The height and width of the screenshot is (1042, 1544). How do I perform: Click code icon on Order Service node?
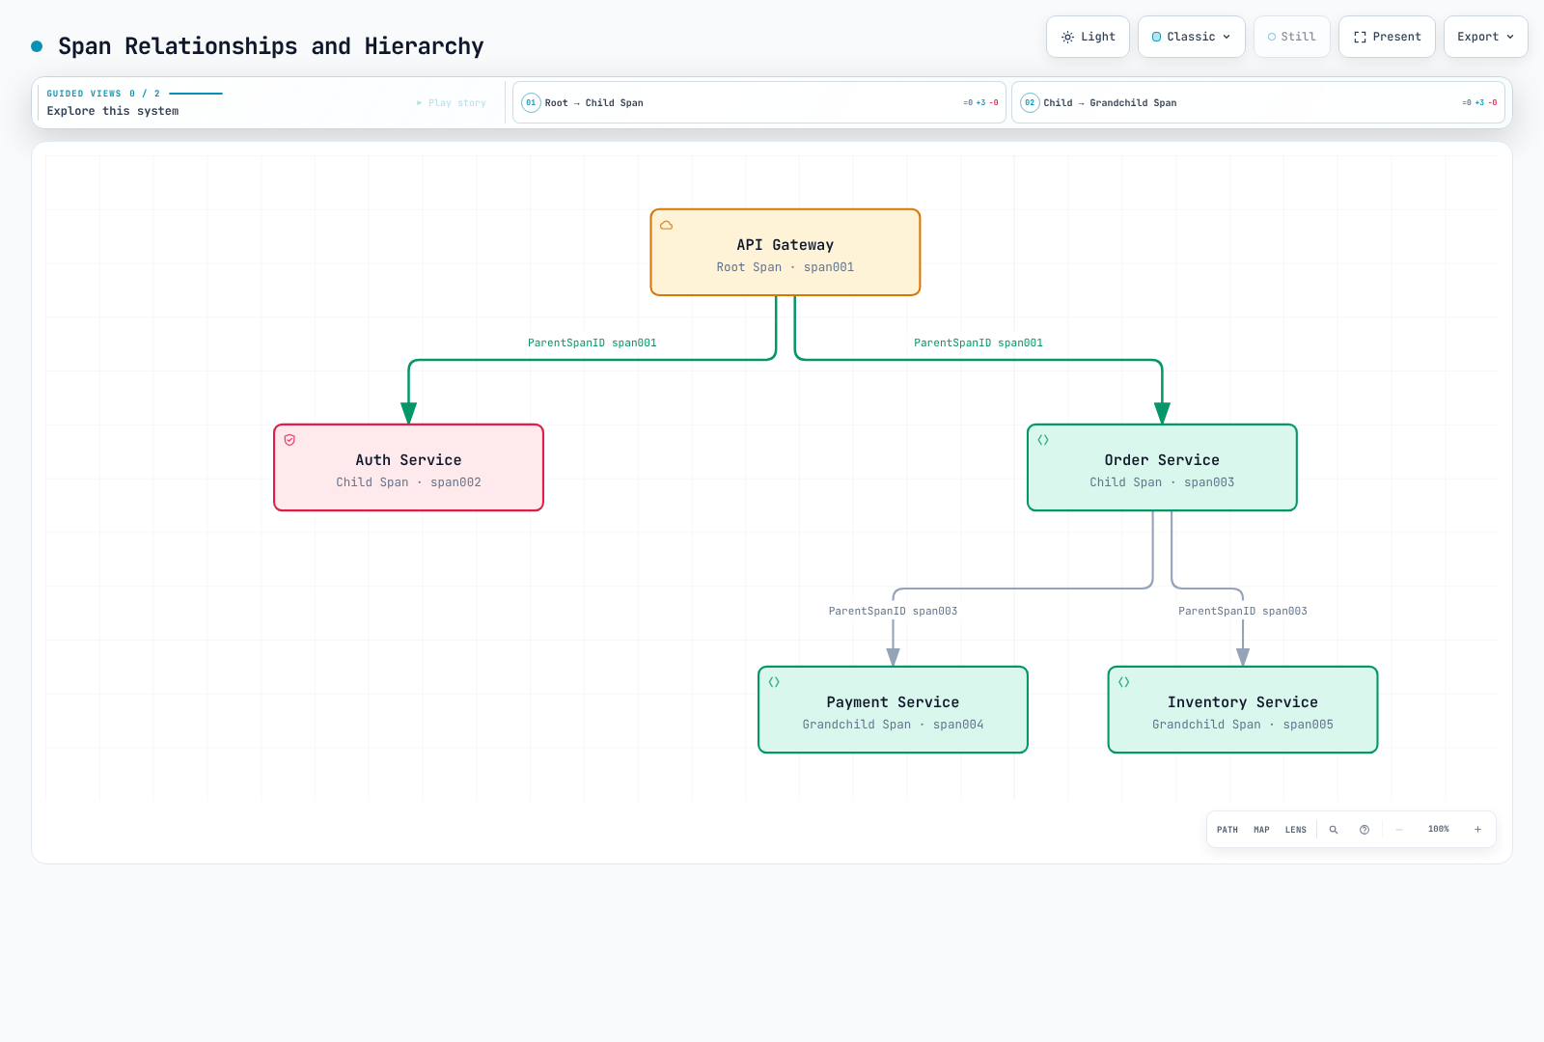pos(1043,440)
